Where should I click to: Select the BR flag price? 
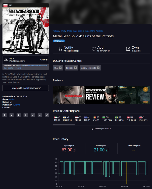click(x=119, y=119)
